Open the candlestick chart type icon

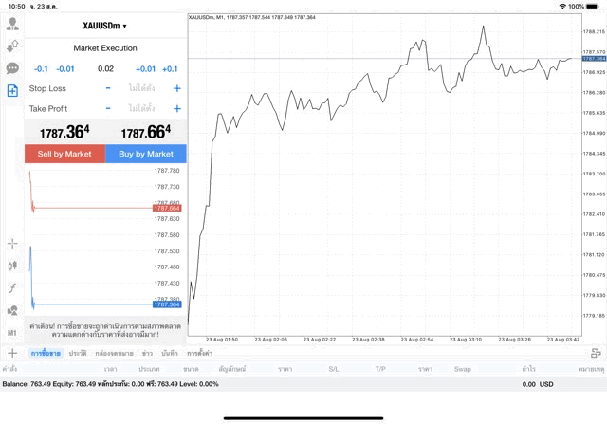pyautogui.click(x=13, y=267)
